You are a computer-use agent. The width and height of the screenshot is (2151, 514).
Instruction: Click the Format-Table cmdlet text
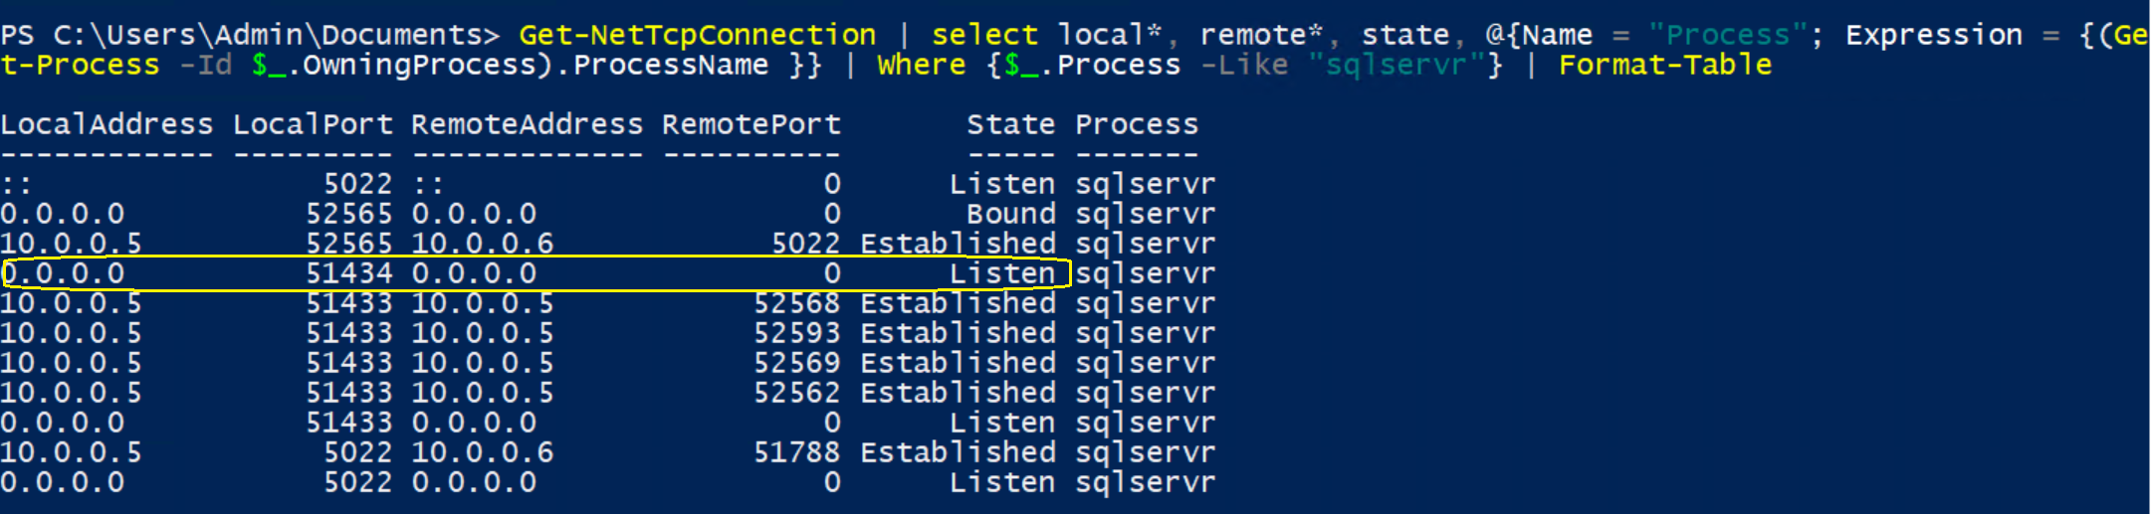pos(1665,65)
